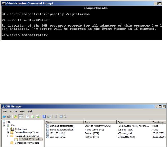Click the SOA record's icon

pos(47,126)
